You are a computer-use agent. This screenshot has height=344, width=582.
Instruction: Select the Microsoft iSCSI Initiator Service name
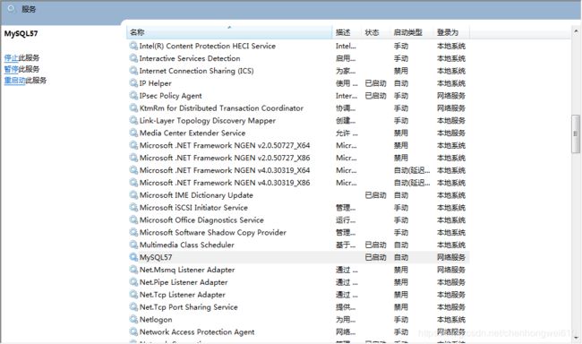(x=193, y=208)
